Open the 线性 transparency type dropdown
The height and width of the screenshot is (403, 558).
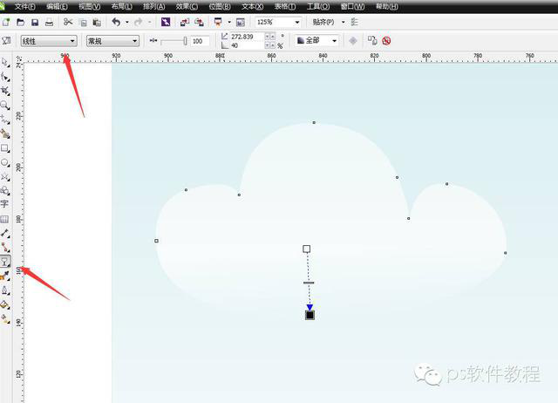tap(49, 41)
